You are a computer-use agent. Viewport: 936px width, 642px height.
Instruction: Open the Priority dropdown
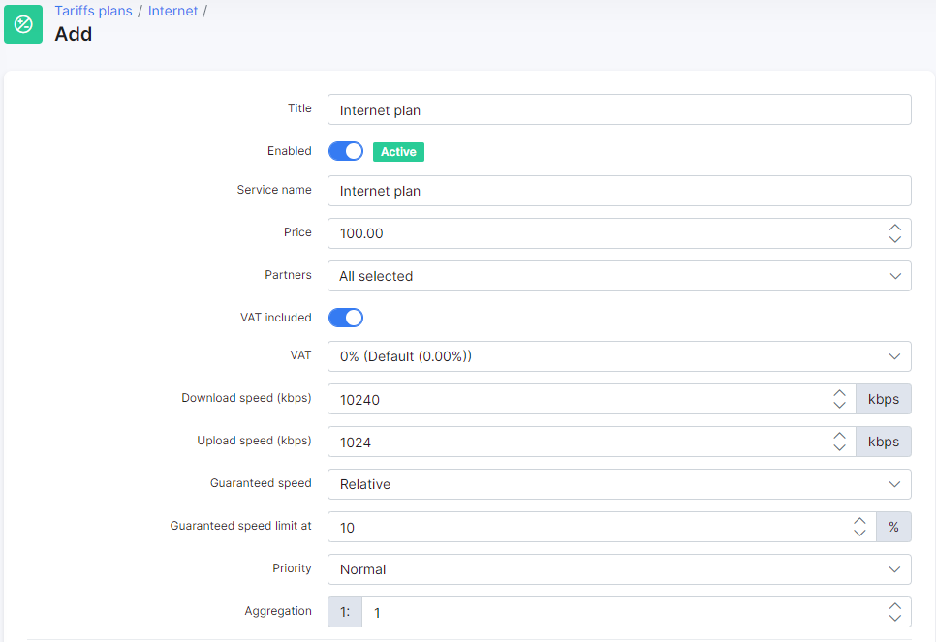[618, 569]
